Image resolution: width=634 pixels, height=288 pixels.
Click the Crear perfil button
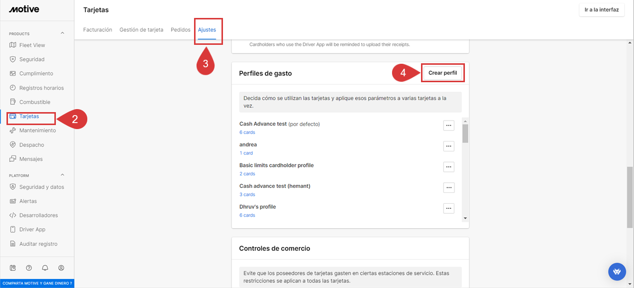point(442,73)
